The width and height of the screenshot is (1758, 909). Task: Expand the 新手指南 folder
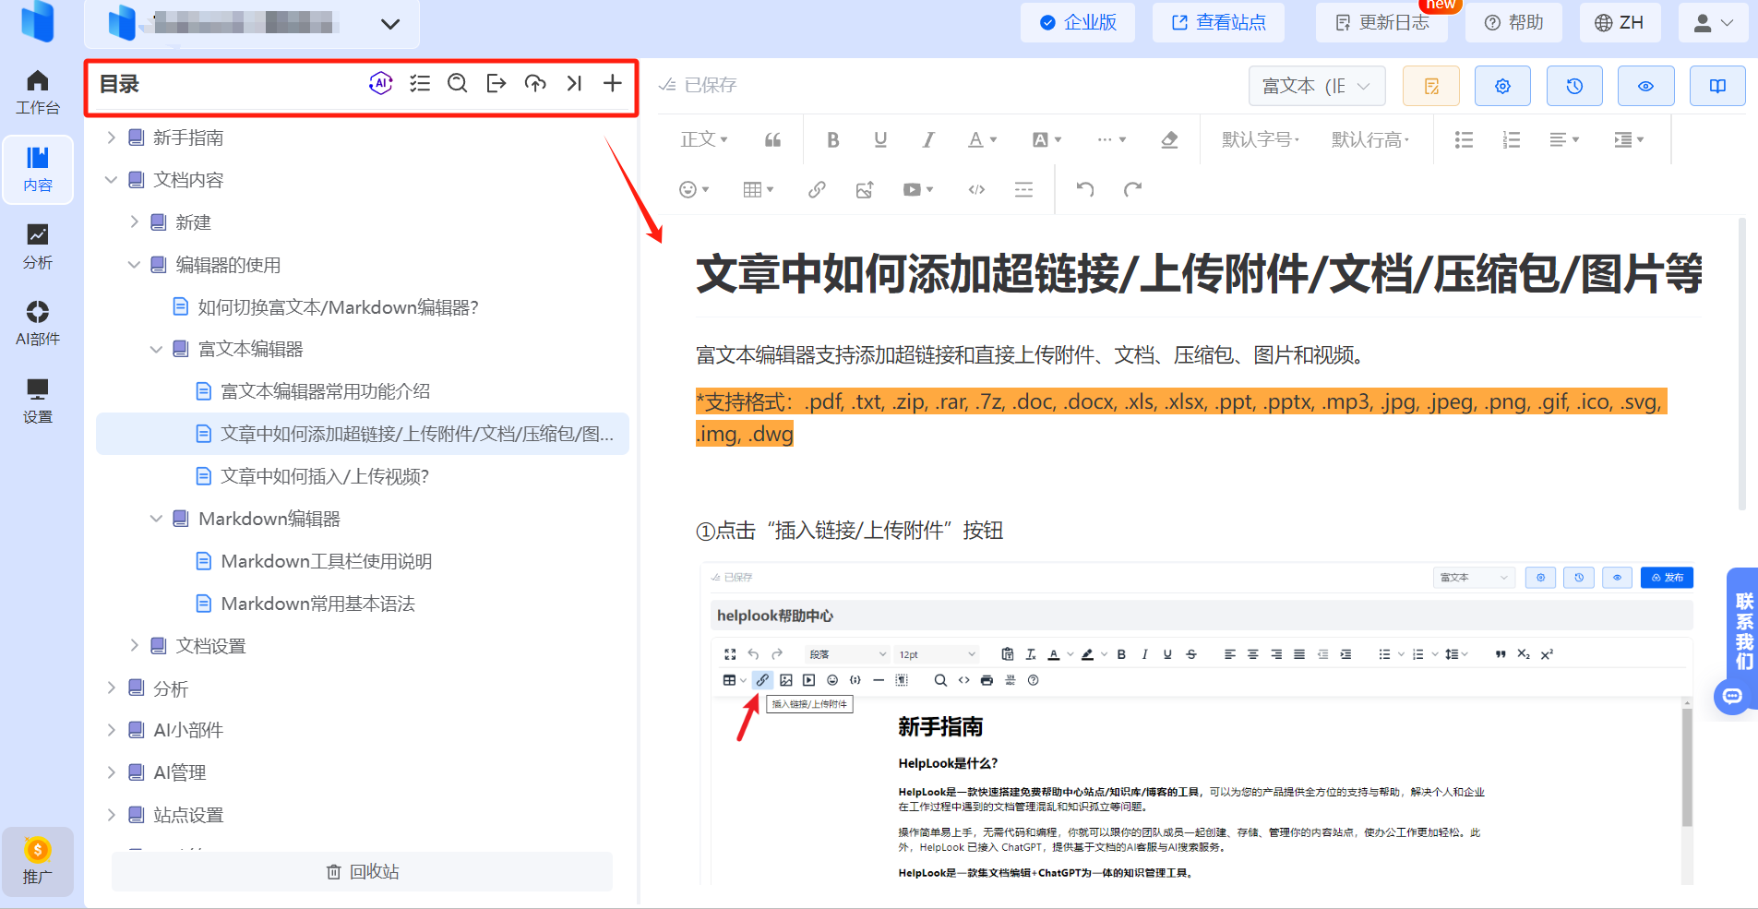(x=112, y=138)
